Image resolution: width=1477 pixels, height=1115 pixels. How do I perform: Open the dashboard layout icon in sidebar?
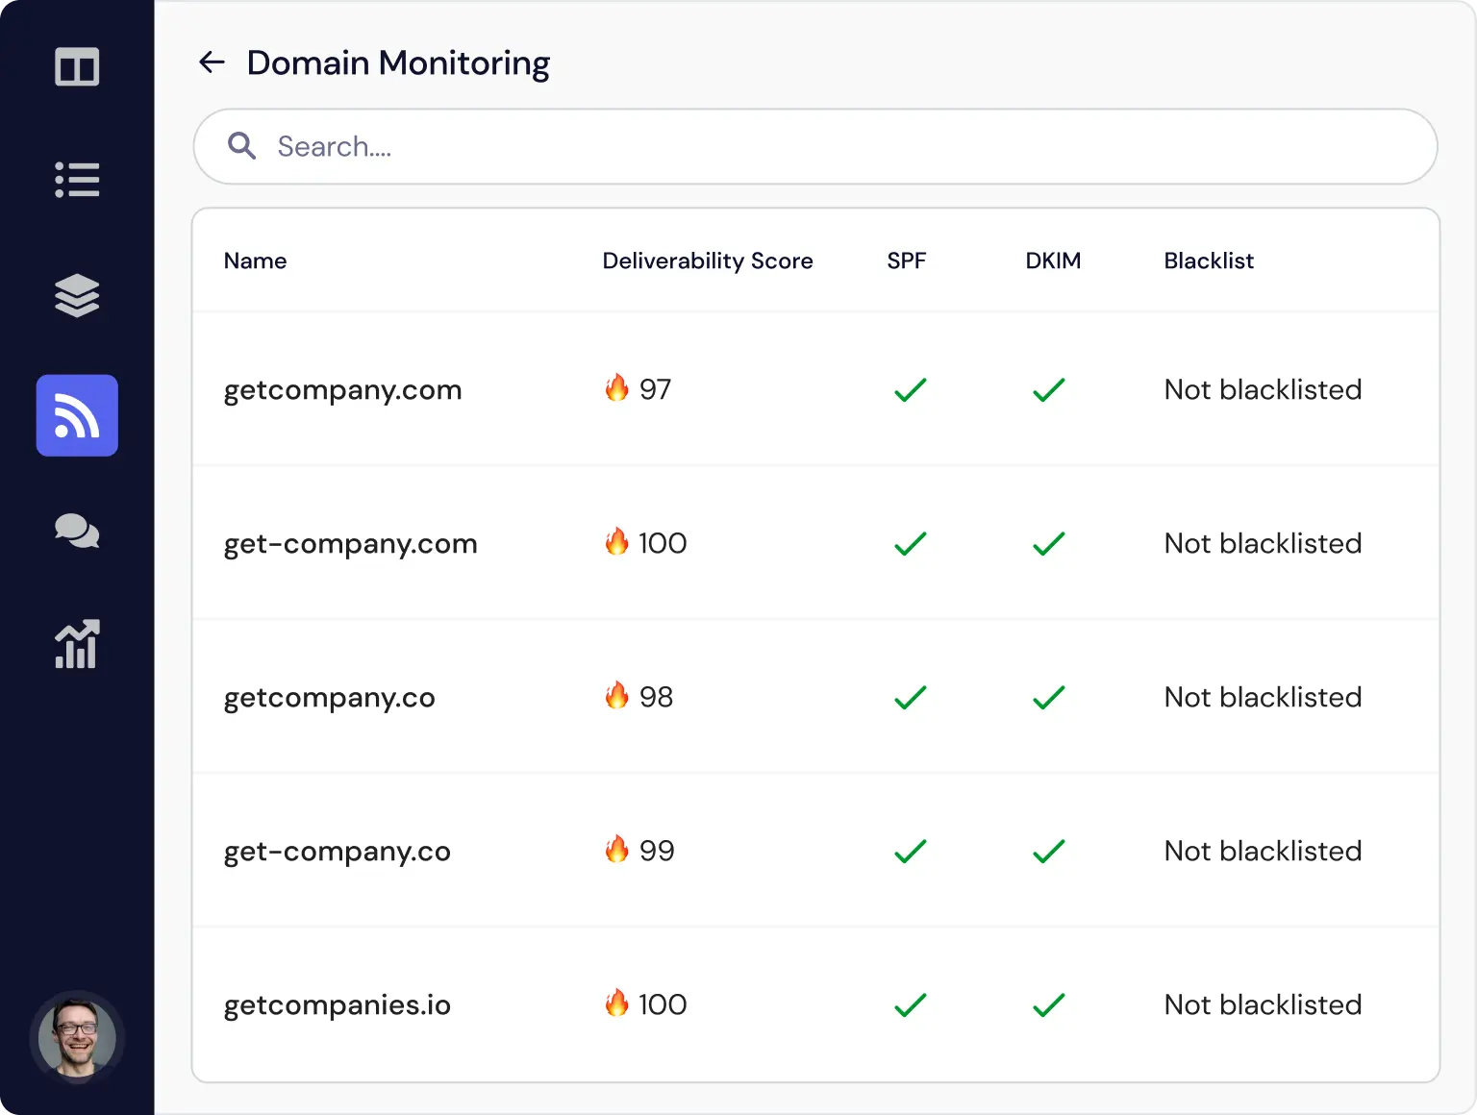point(77,67)
